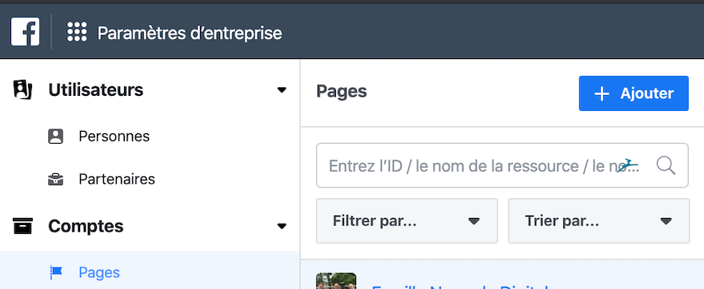704x289 pixels.
Task: Select the Comptes heading
Action: 86,226
